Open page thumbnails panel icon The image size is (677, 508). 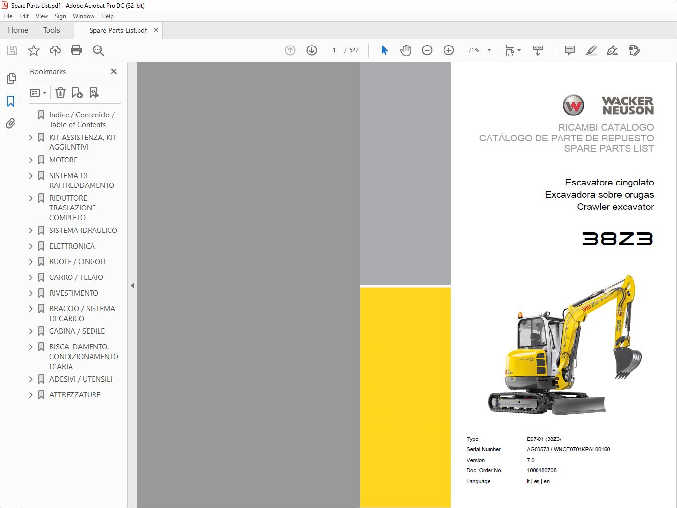tap(11, 78)
